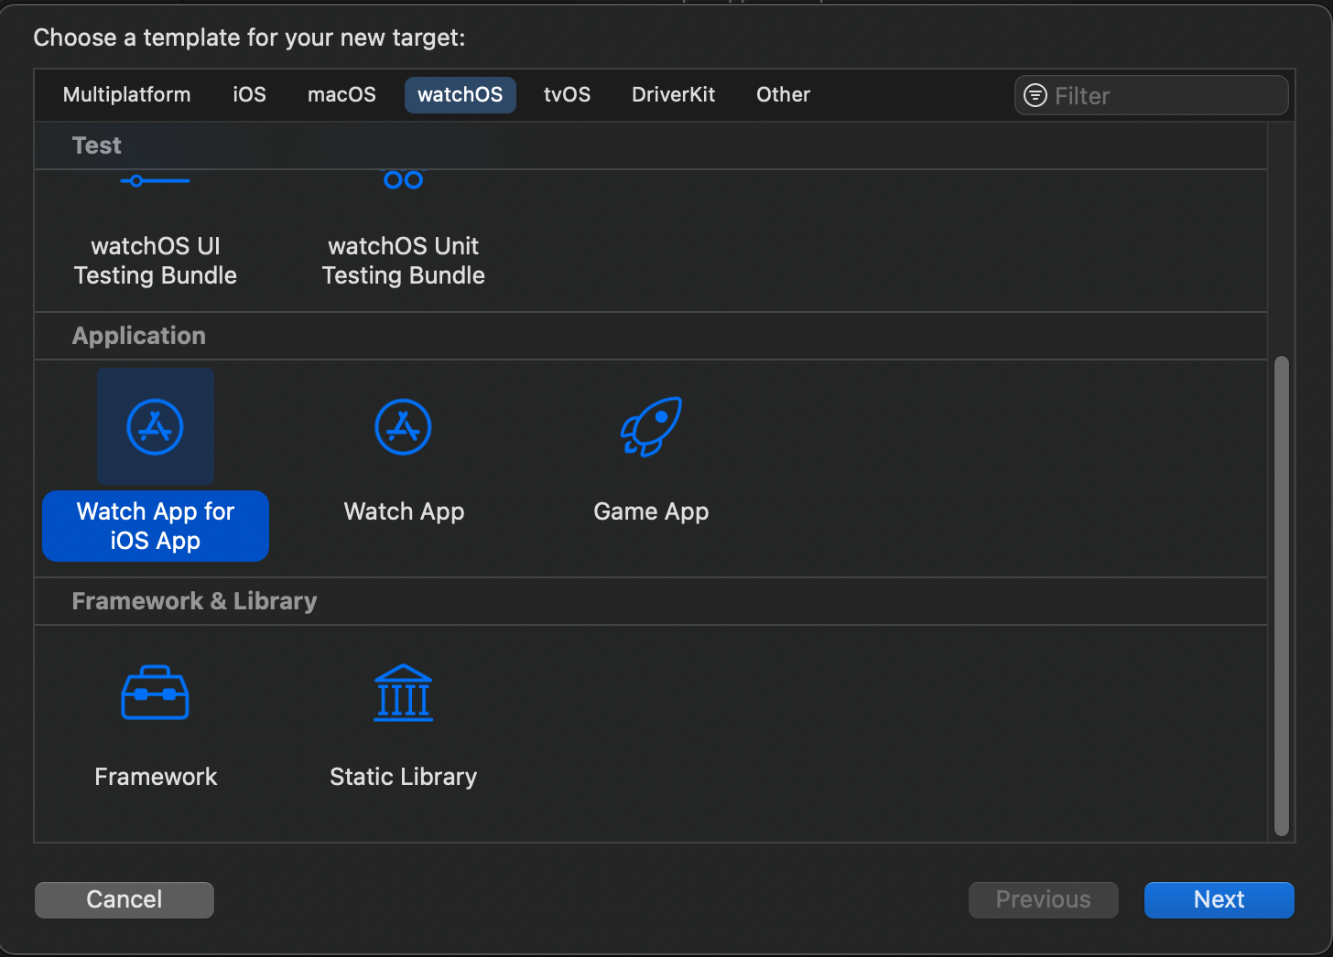
Task: Click the filter icon in search field
Action: 1035,95
